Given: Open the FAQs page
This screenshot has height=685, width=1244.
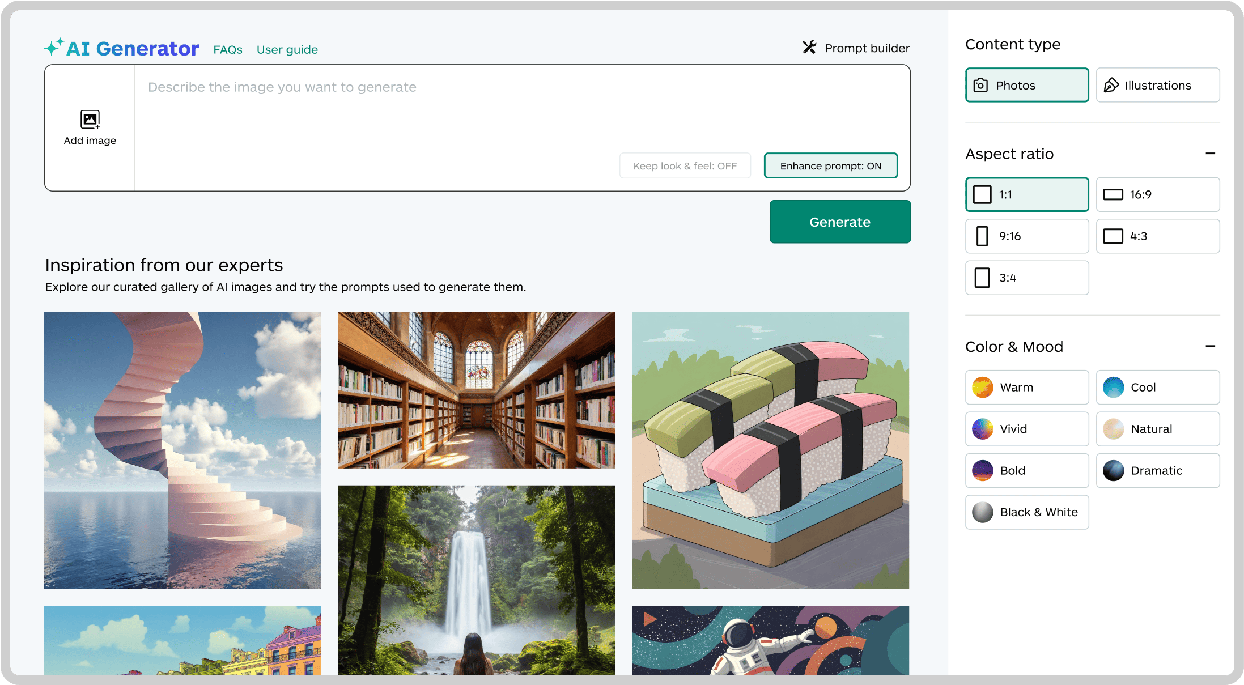Looking at the screenshot, I should (x=228, y=49).
